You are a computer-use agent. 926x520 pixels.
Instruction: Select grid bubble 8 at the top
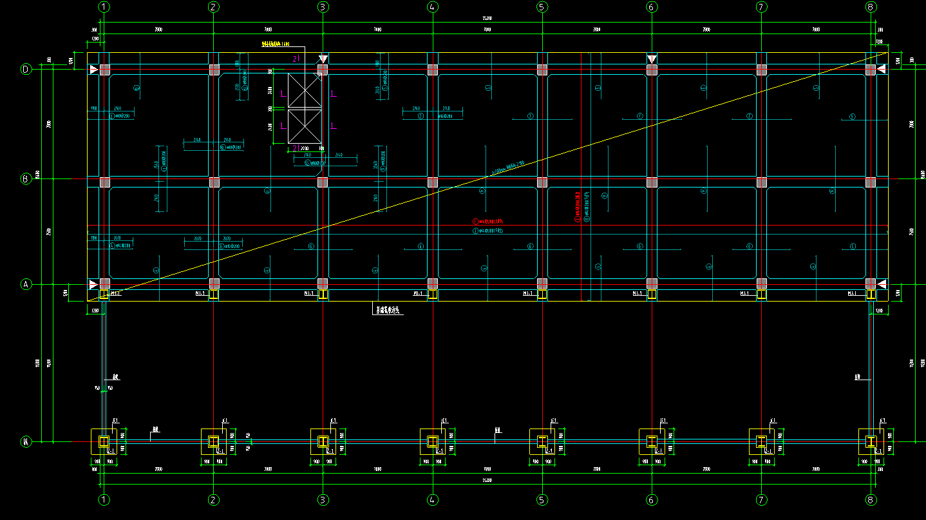point(871,7)
